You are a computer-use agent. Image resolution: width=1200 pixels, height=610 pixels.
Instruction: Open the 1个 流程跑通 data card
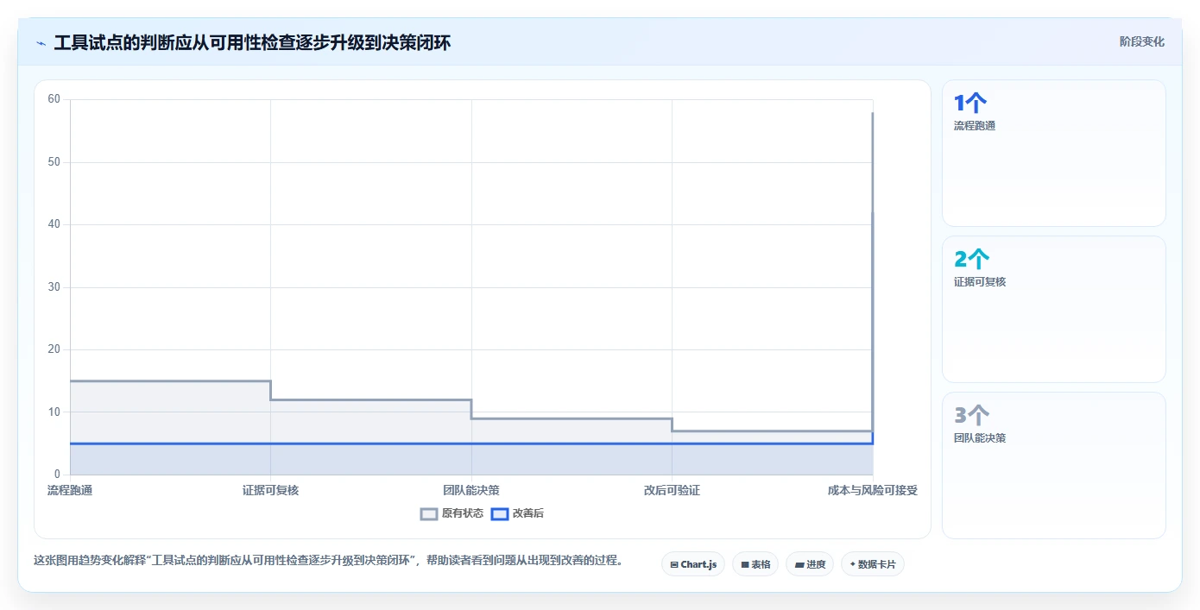point(1054,153)
